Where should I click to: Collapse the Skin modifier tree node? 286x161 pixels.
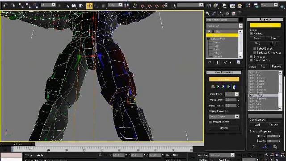click(x=213, y=31)
